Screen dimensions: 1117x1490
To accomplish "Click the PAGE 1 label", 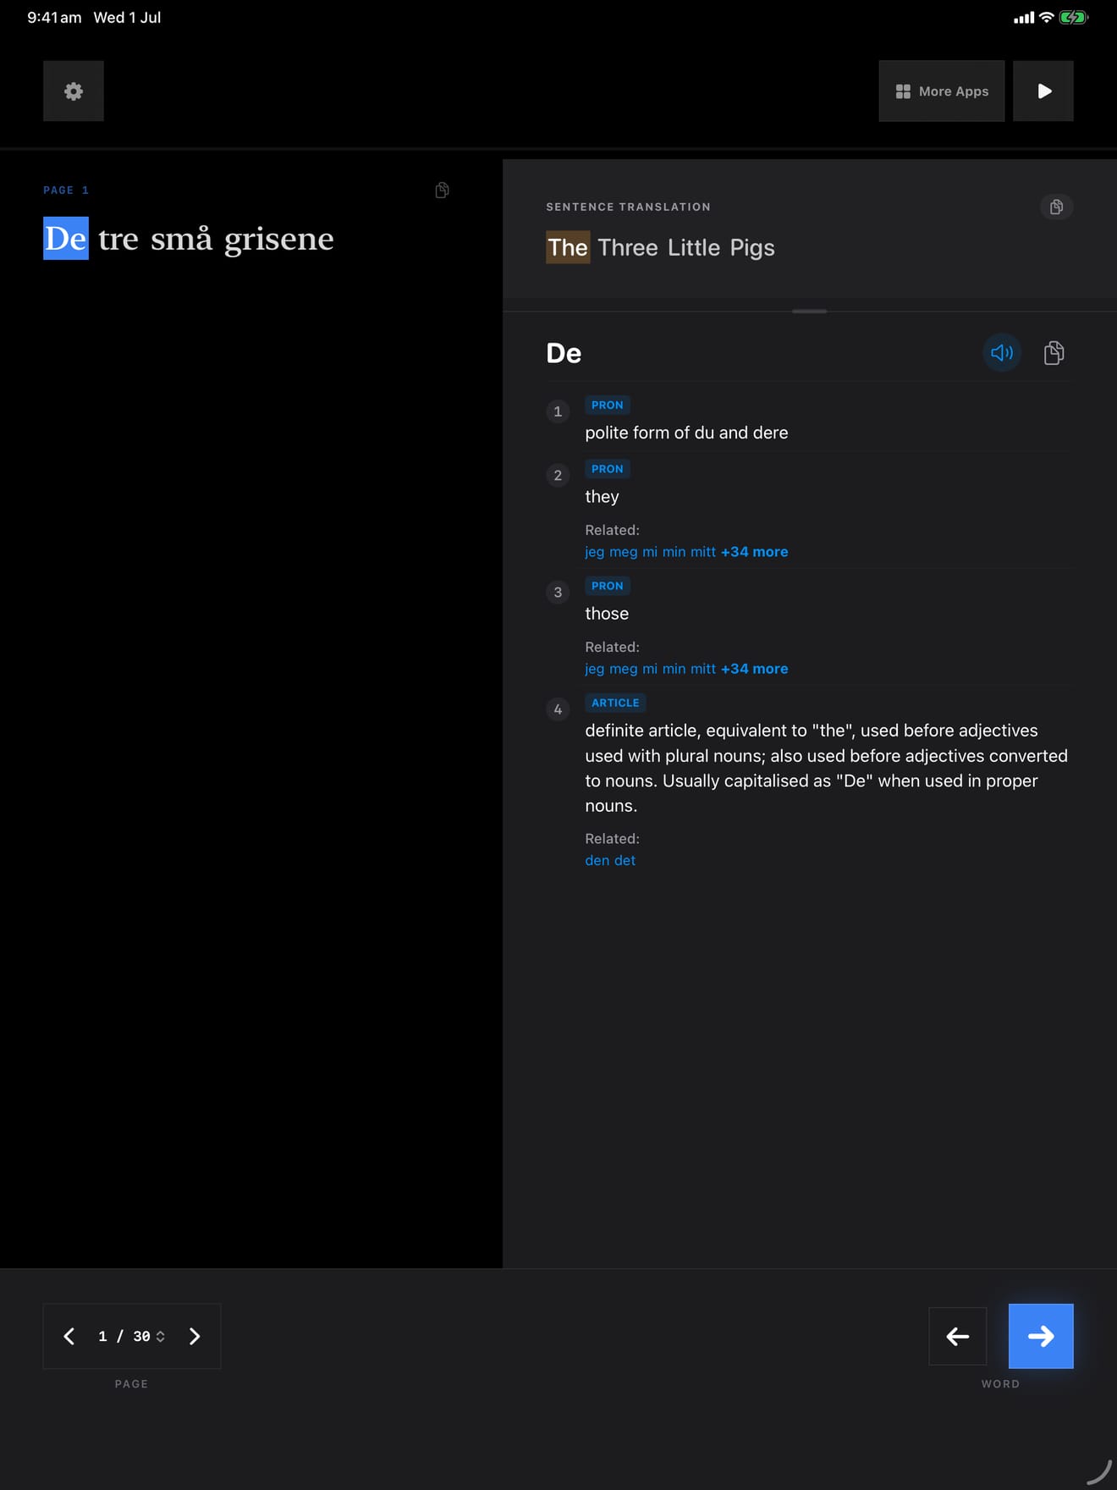I will 66,190.
